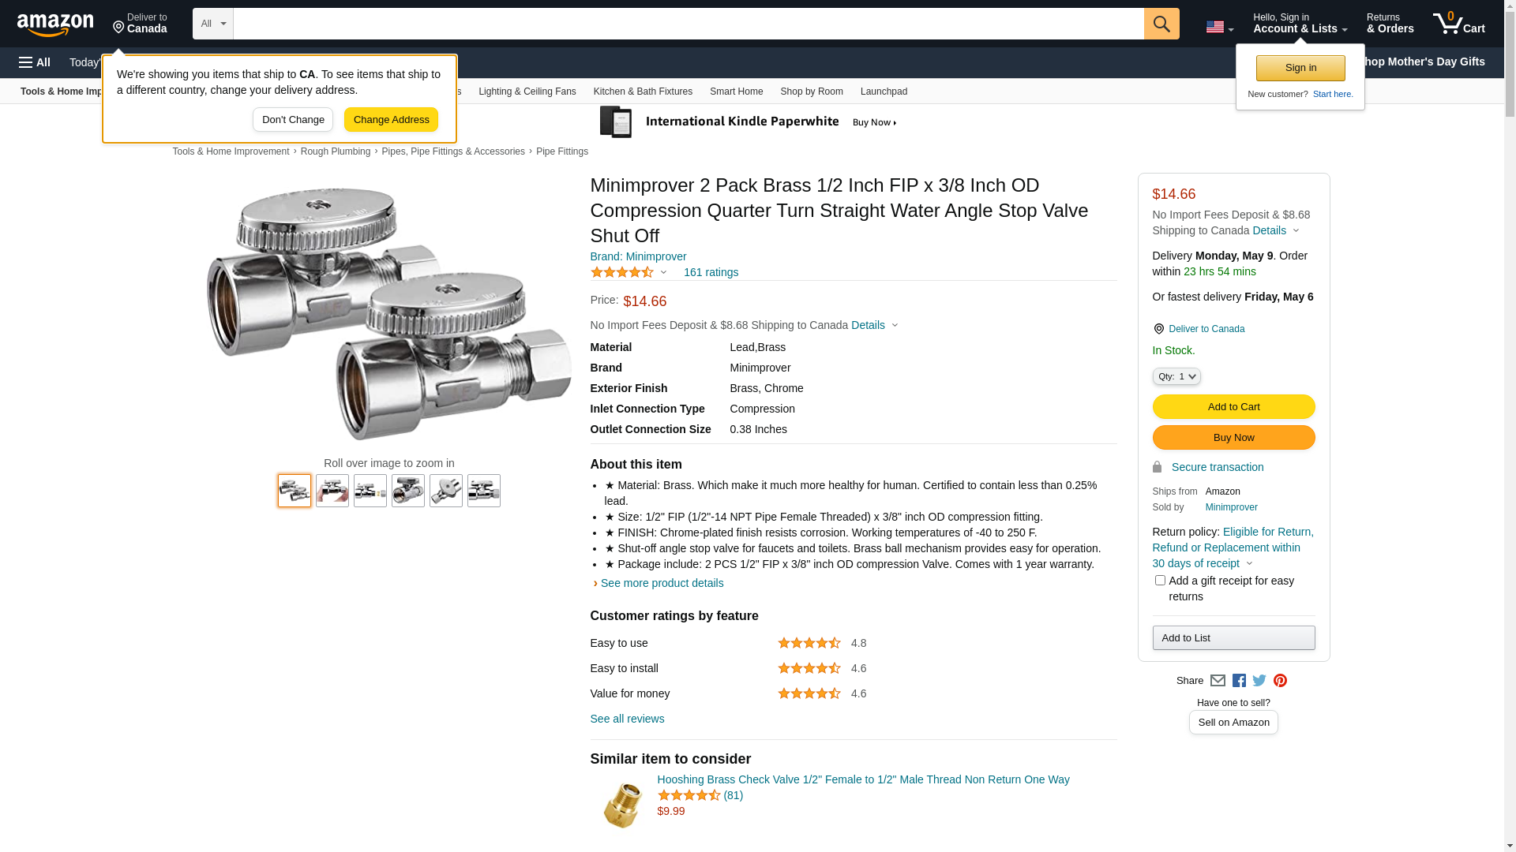Go to the Amazon home logo

click(55, 24)
